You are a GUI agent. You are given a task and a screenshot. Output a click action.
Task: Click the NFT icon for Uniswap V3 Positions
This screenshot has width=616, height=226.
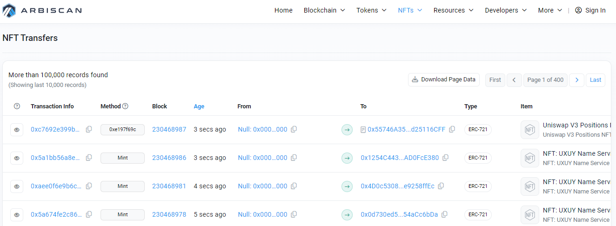(529, 129)
